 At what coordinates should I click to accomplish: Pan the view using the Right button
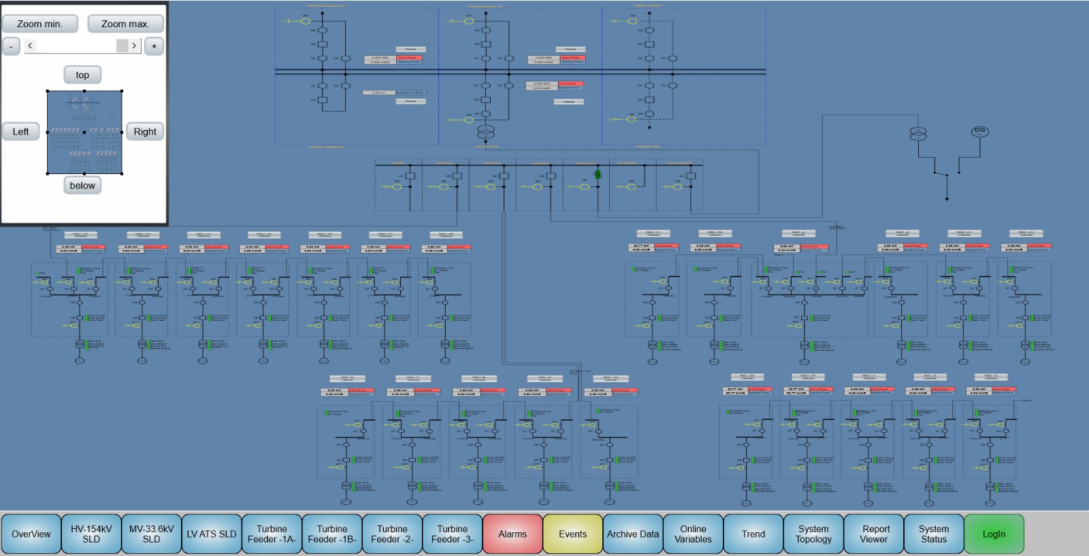click(x=144, y=132)
